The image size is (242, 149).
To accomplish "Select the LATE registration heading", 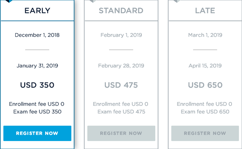I will pos(205,11).
